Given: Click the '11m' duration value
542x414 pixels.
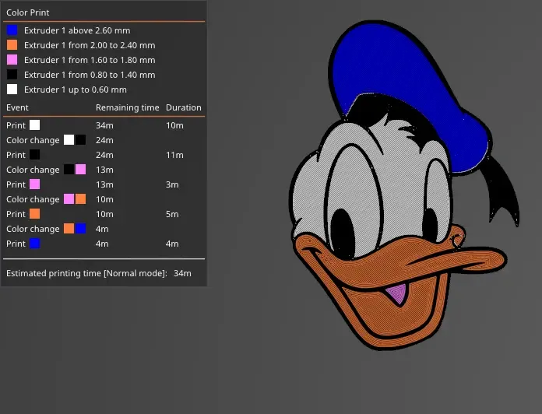Looking at the screenshot, I should click(174, 155).
